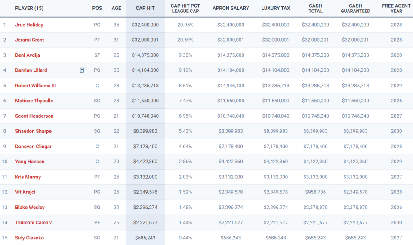Sort by CASH TOTAL column header

(x=315, y=9)
